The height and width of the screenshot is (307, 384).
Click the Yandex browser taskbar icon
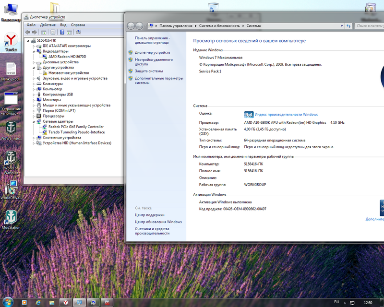(65, 302)
